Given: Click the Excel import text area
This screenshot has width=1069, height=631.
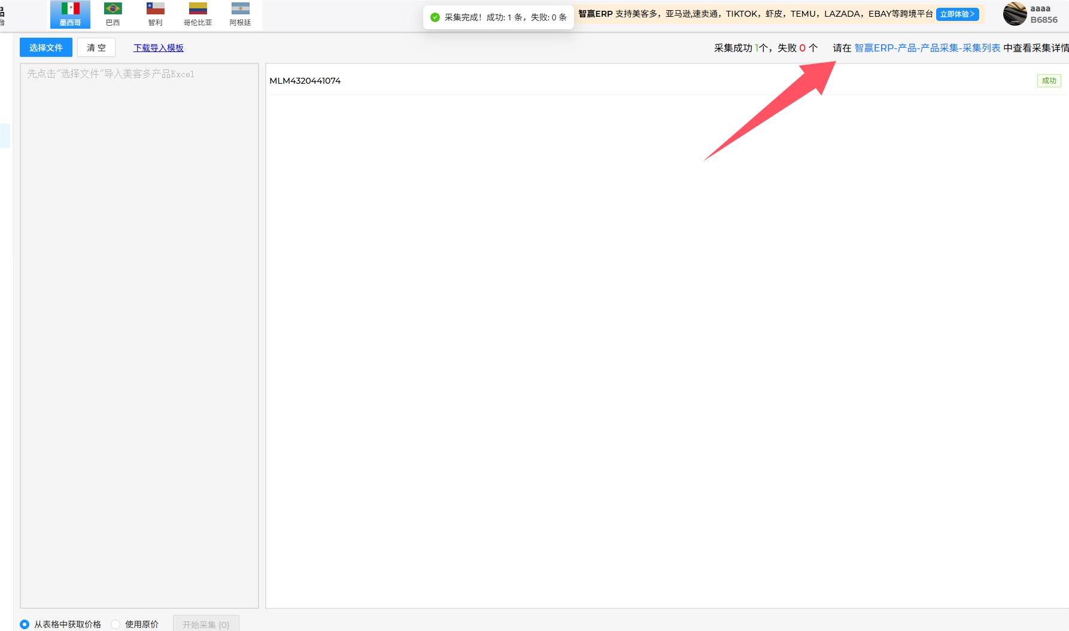Looking at the screenshot, I should tap(139, 336).
